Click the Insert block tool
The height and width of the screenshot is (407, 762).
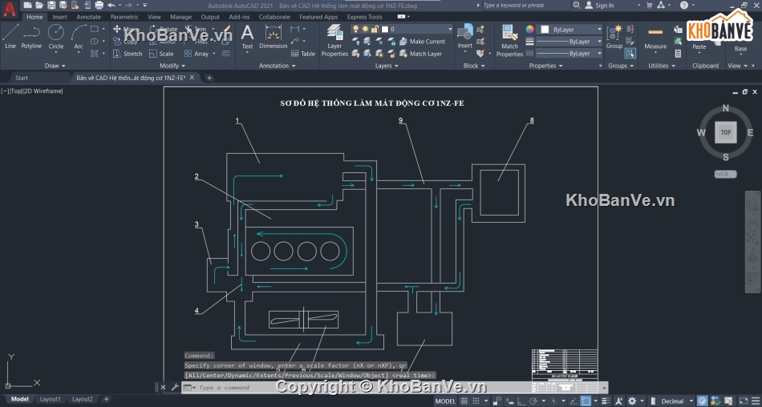click(464, 37)
